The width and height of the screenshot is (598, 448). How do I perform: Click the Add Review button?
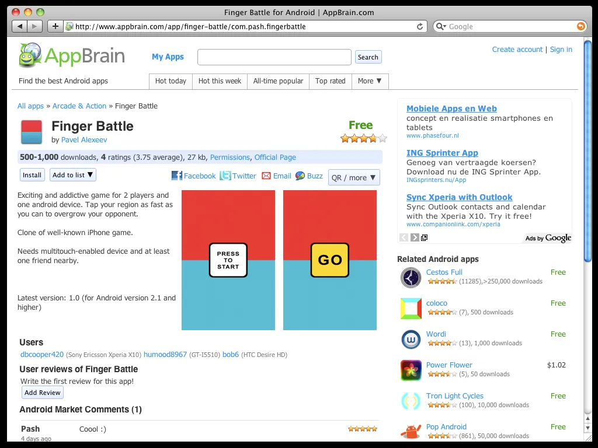[42, 393]
